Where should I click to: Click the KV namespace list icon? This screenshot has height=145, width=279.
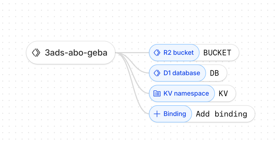tap(157, 93)
